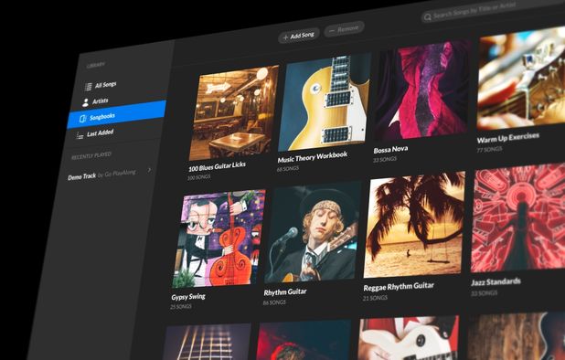Open the Music Theory Workbook cover

(325, 102)
